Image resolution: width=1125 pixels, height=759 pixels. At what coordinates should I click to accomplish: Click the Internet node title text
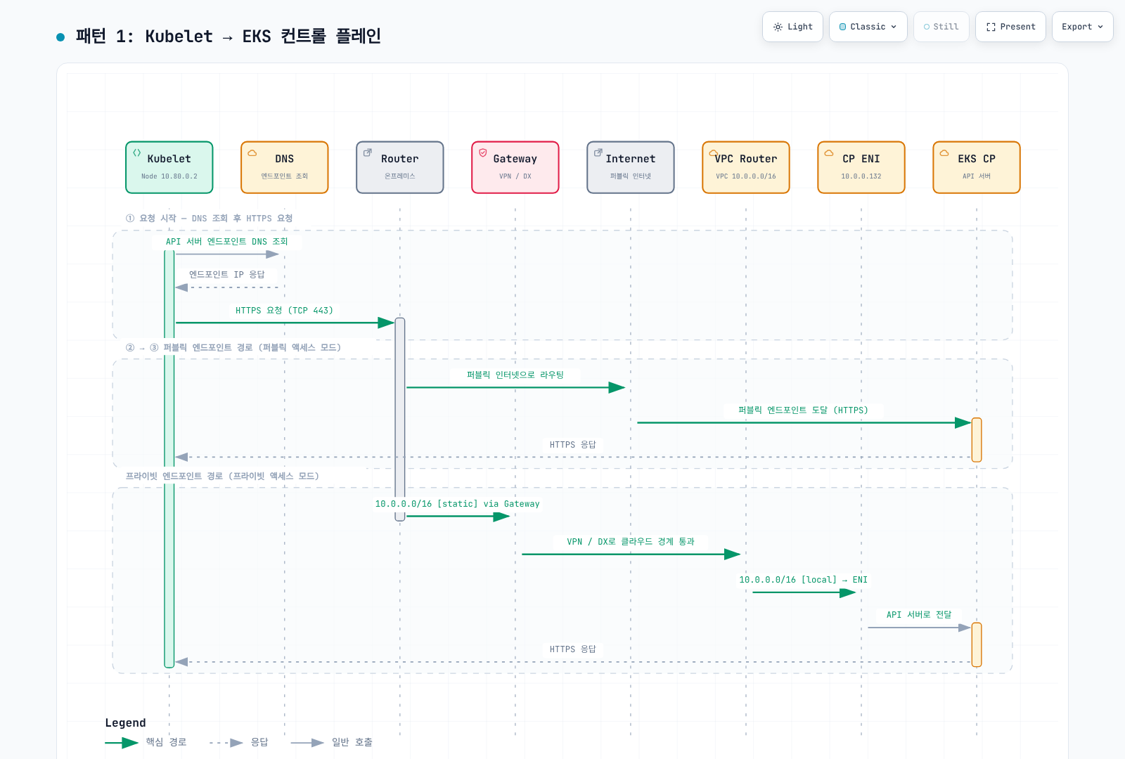click(x=631, y=159)
